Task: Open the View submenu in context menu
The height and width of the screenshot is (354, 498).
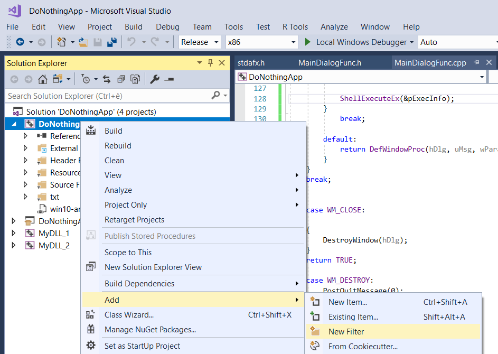Action: coord(193,175)
